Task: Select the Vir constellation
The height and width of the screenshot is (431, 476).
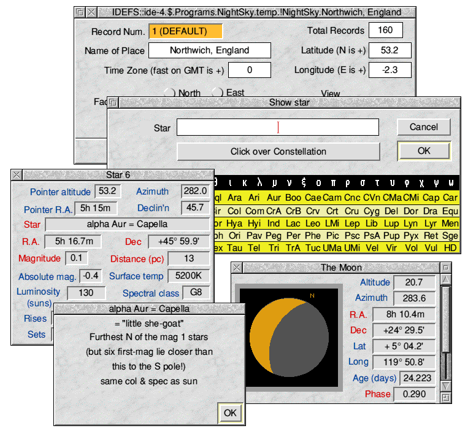Action: pos(391,248)
